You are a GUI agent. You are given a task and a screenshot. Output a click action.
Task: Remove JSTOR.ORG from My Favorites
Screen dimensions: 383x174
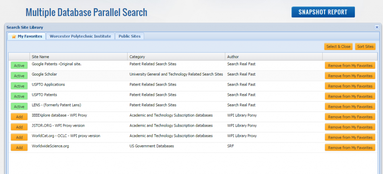coord(350,127)
